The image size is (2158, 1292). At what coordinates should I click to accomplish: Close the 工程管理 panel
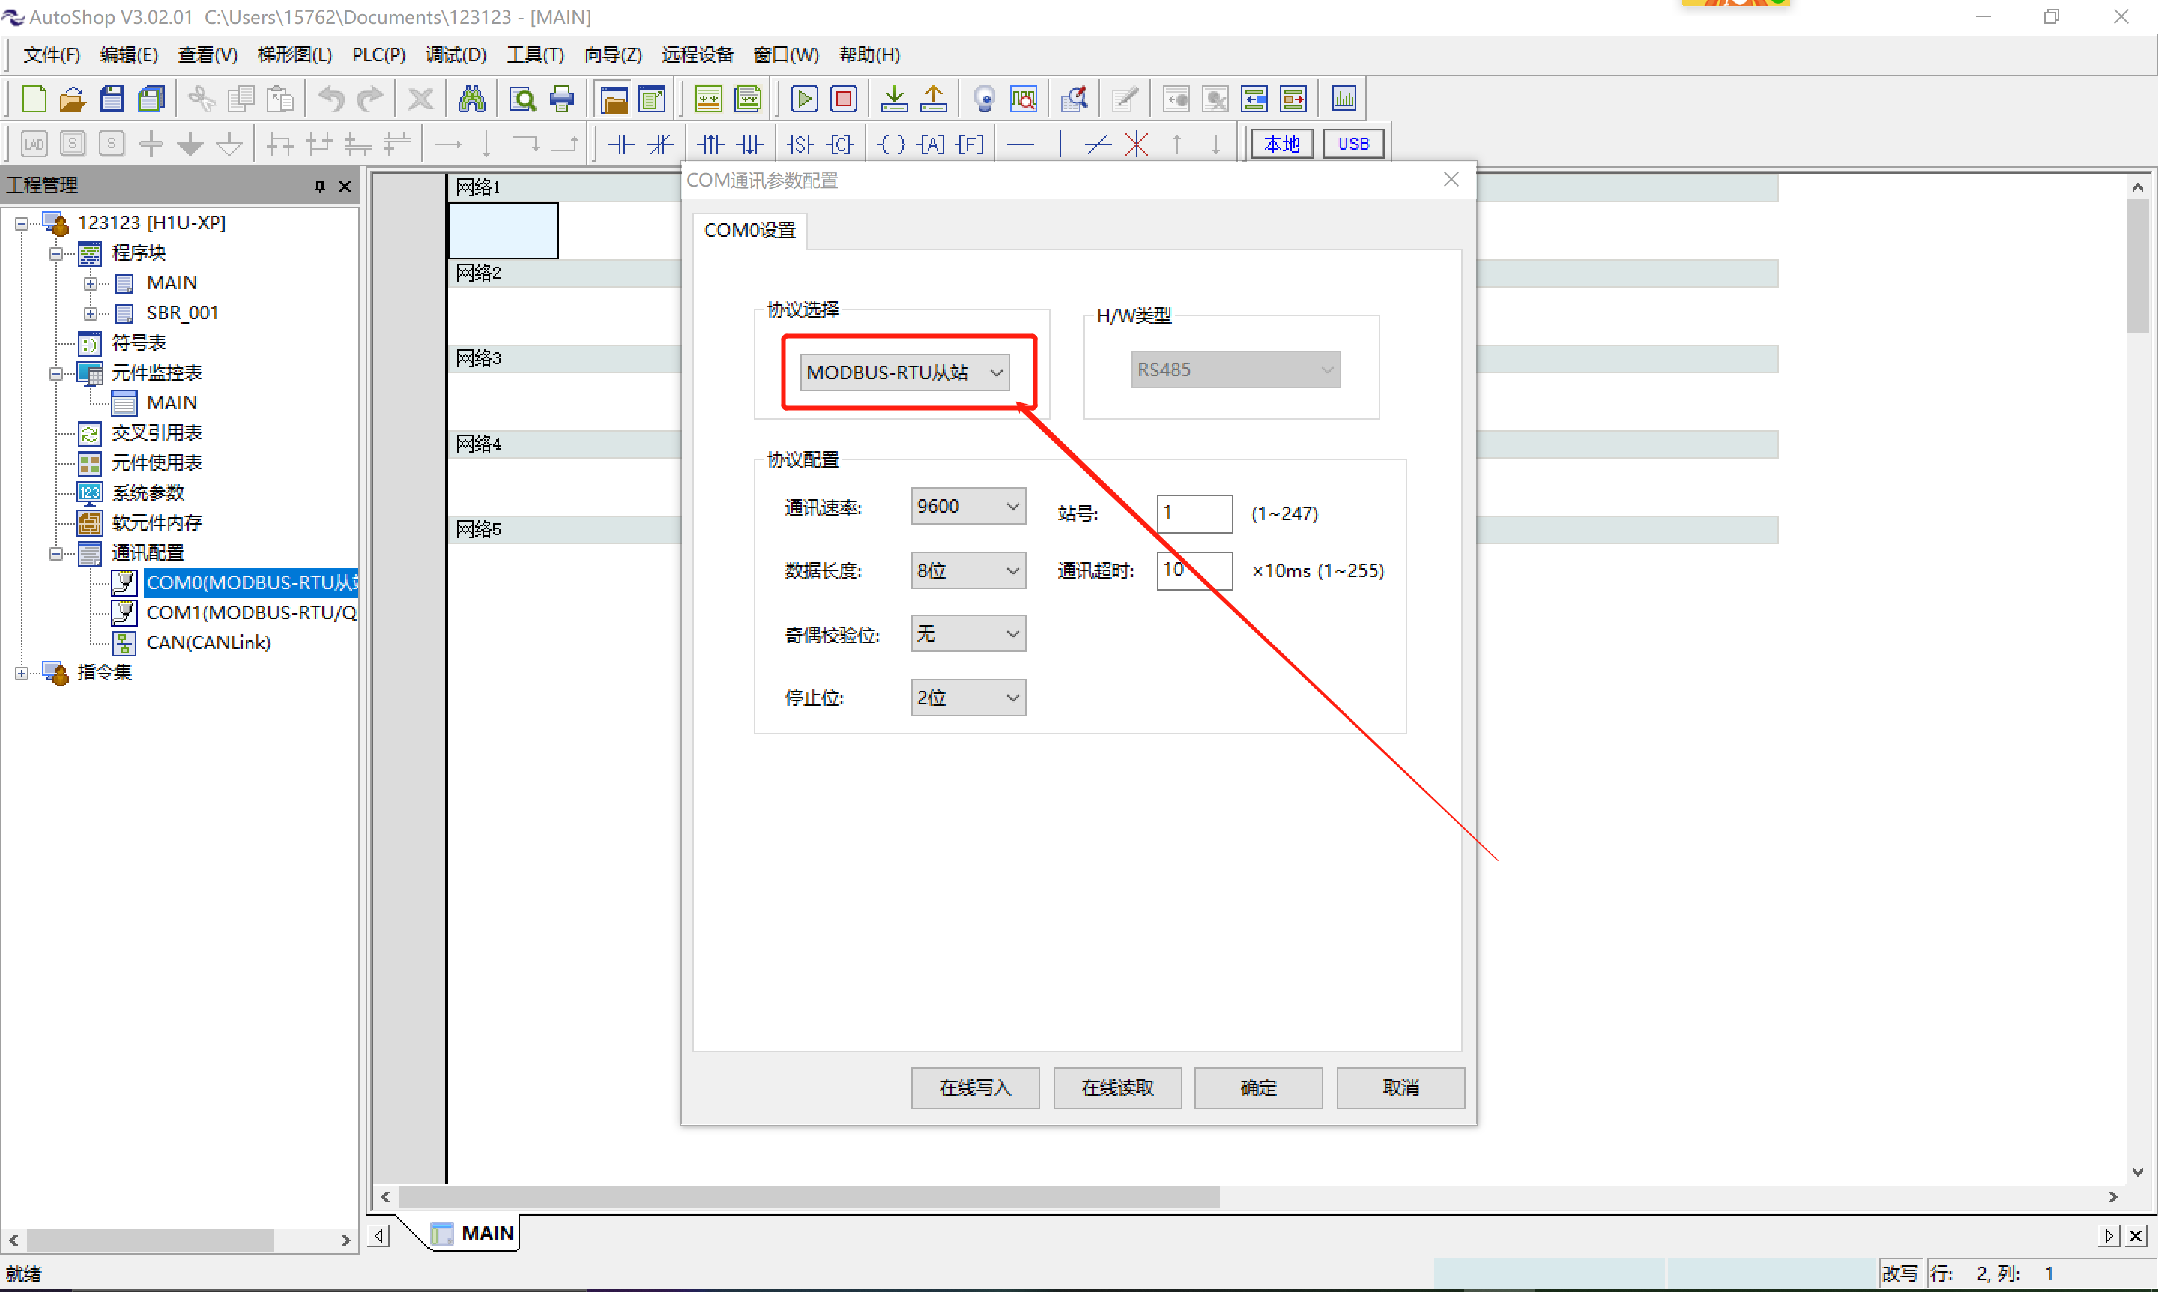[345, 187]
